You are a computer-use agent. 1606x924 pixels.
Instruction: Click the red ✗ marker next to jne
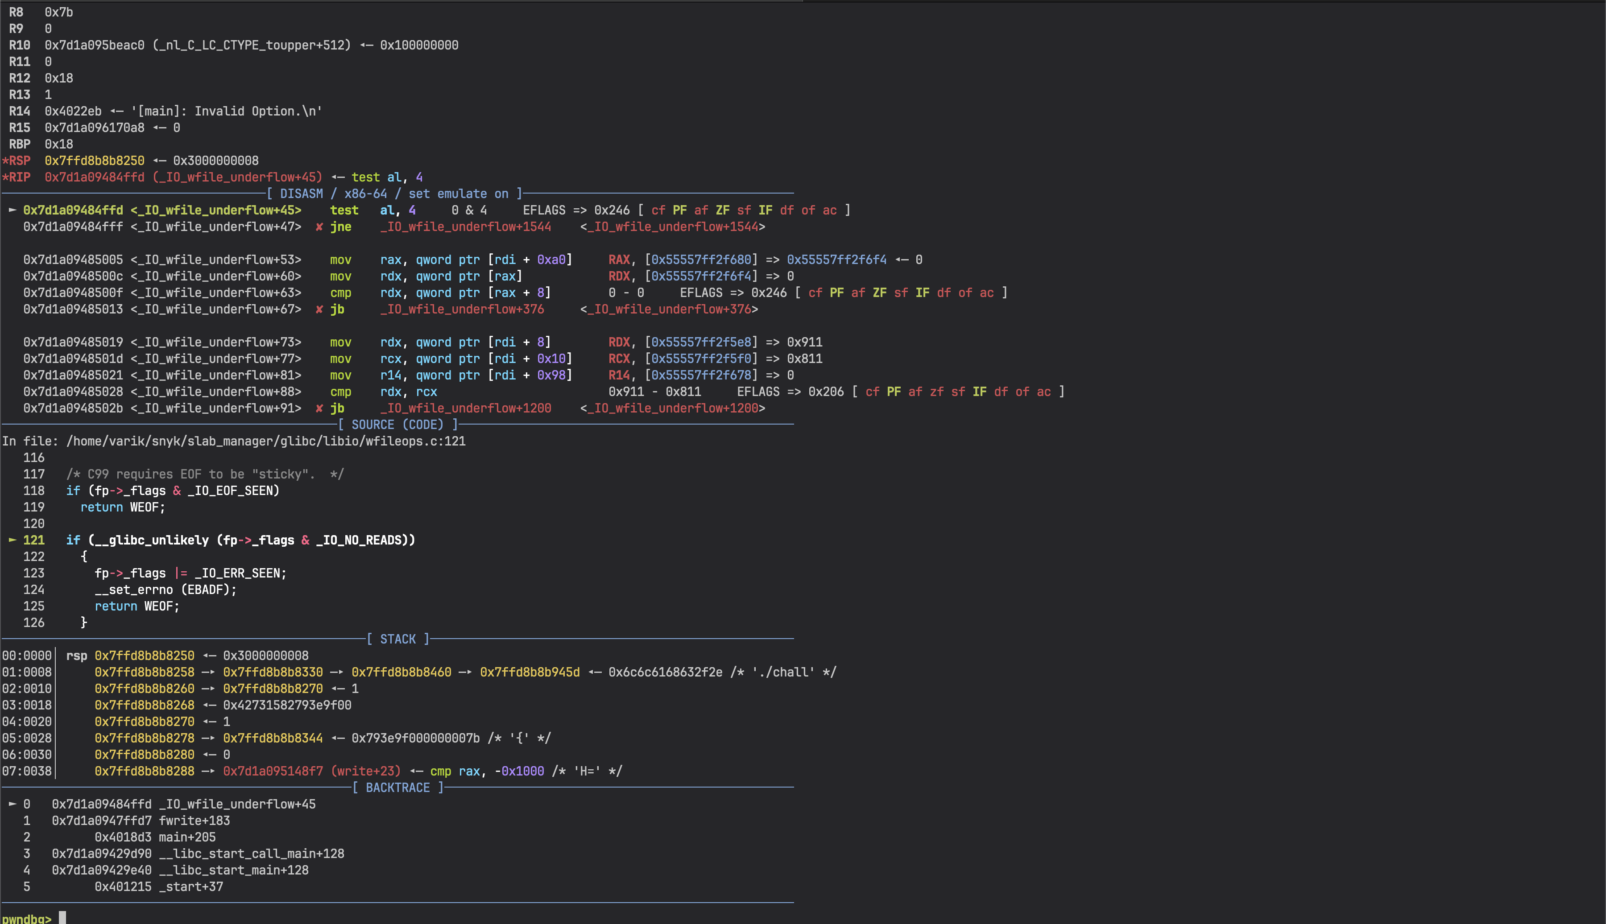(x=319, y=227)
